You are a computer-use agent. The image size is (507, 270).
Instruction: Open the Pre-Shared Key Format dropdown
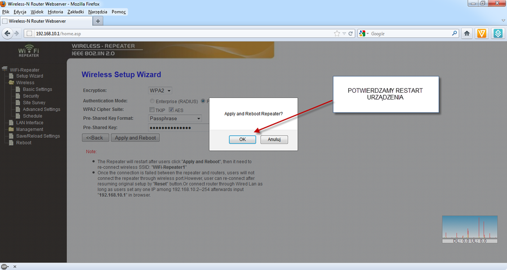tap(175, 119)
